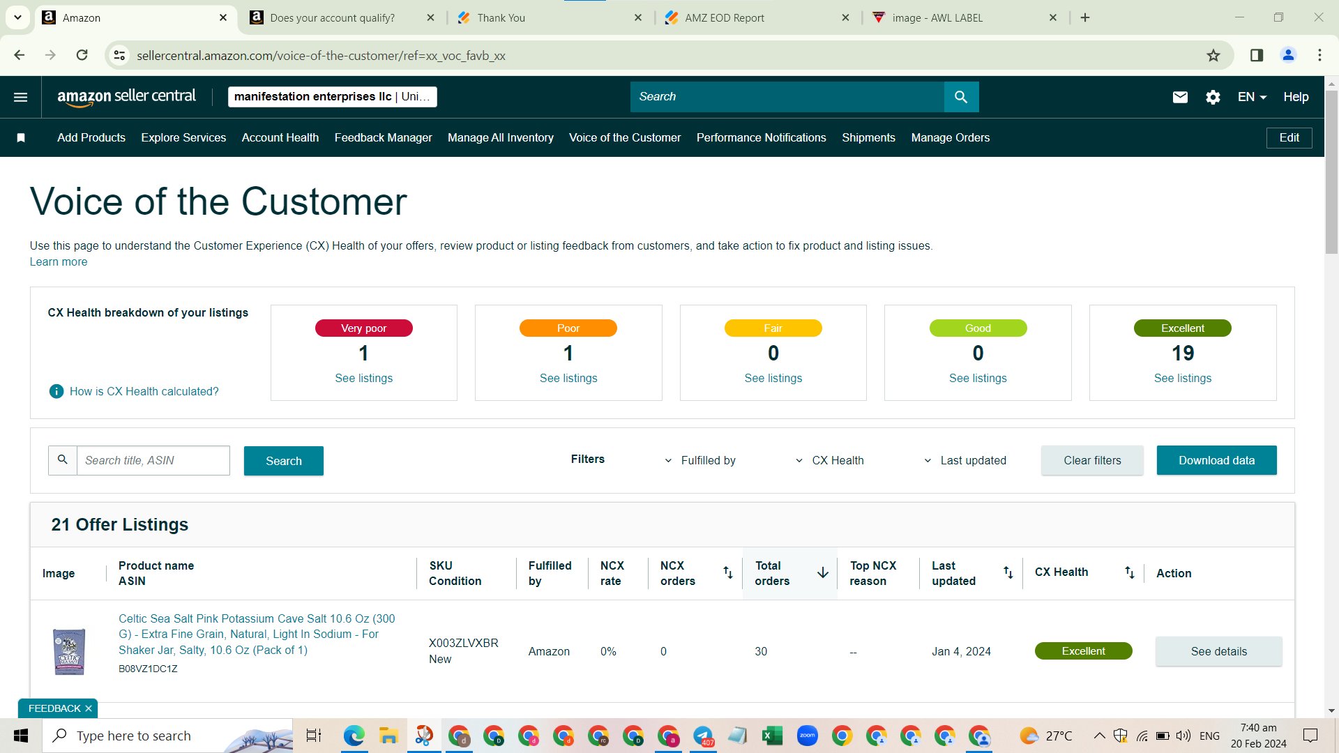Sort listings by CX Health column
Image resolution: width=1339 pixels, height=753 pixels.
coord(1129,572)
